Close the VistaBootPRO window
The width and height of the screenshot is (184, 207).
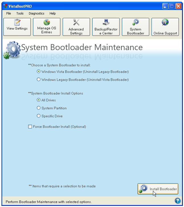178,6
